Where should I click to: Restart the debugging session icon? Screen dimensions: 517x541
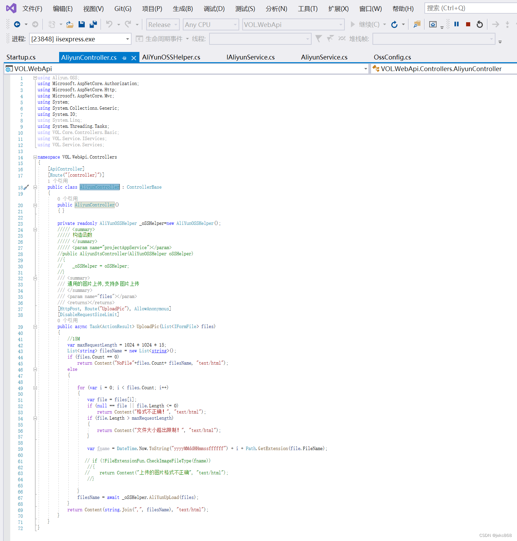(480, 24)
